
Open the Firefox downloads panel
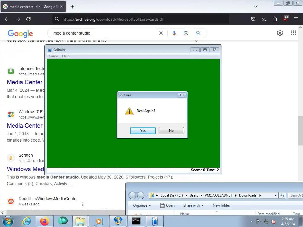coord(264,19)
